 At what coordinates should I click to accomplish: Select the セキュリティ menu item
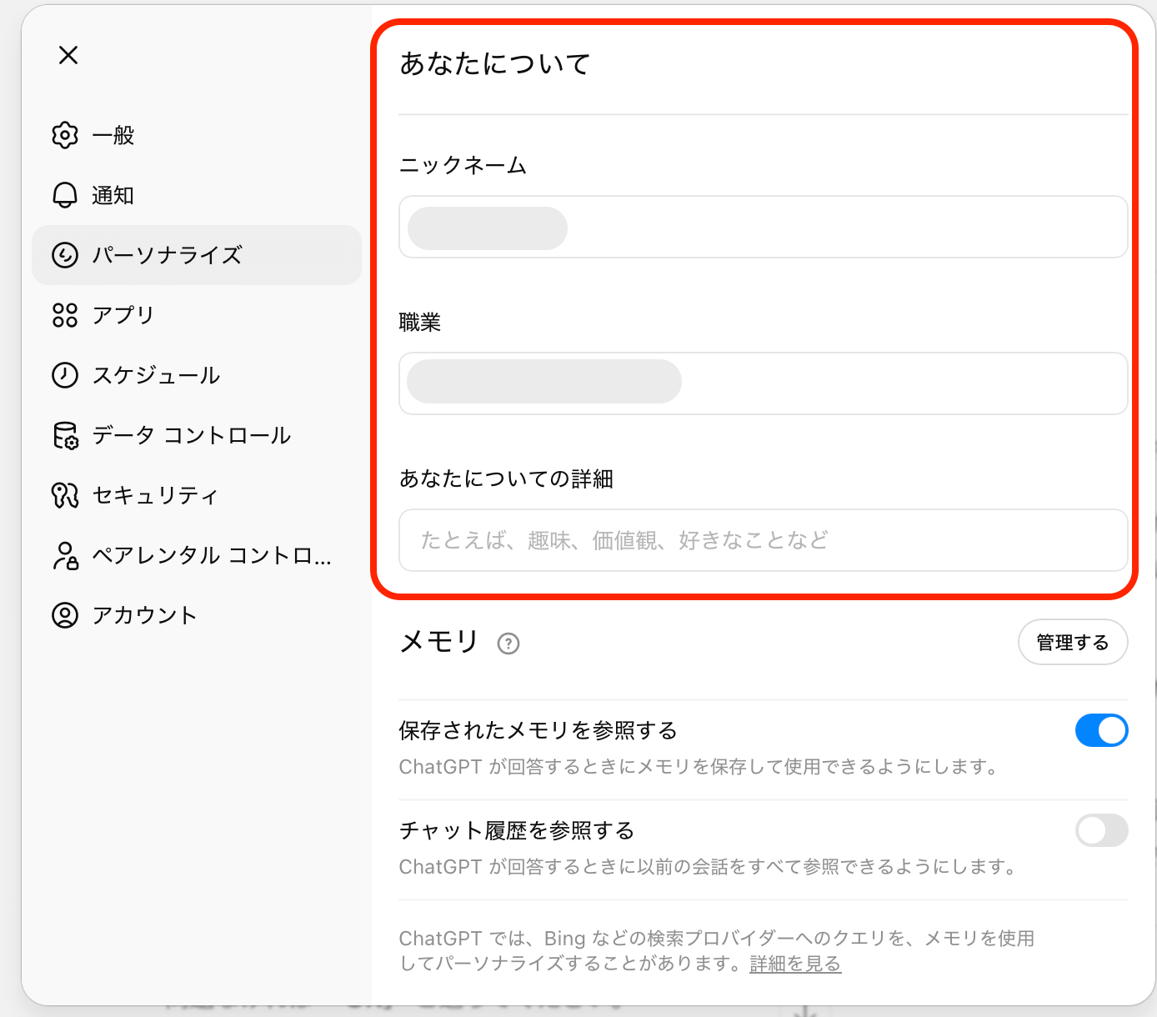(x=155, y=495)
